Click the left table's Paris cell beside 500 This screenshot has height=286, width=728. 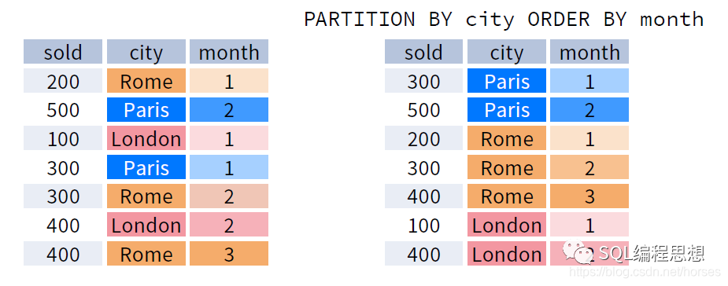(146, 110)
